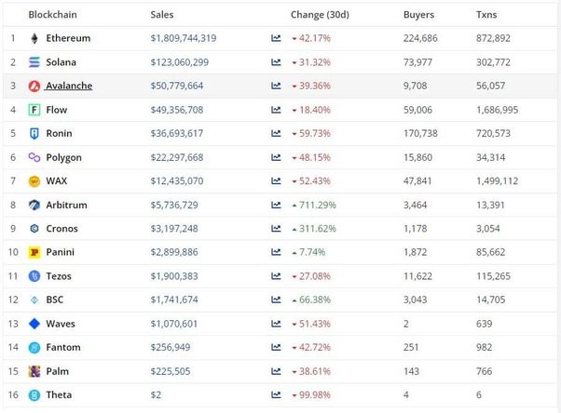This screenshot has width=561, height=413.
Task: Open the Cronos sales chart icon
Action: pyautogui.click(x=276, y=228)
